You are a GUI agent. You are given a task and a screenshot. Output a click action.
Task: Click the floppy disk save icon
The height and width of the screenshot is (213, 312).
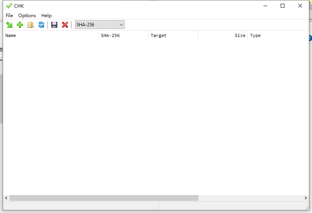tap(54, 25)
